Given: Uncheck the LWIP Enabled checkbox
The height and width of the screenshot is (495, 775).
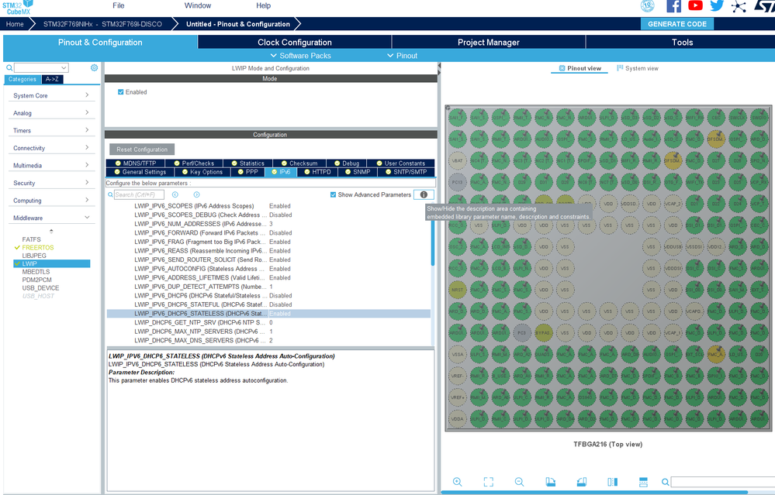Looking at the screenshot, I should pyautogui.click(x=120, y=91).
